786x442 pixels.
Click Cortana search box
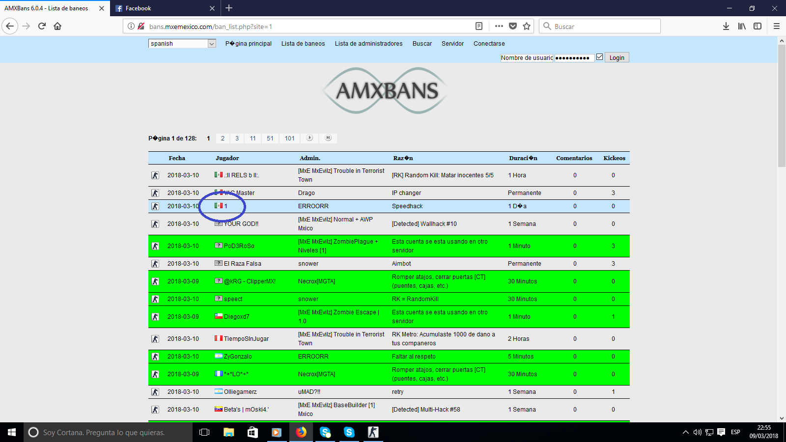coord(108,432)
